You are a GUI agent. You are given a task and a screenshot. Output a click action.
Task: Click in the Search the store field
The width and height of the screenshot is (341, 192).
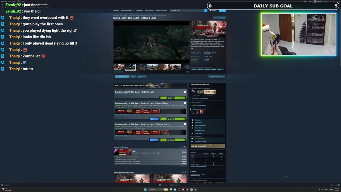[x=187, y=11]
